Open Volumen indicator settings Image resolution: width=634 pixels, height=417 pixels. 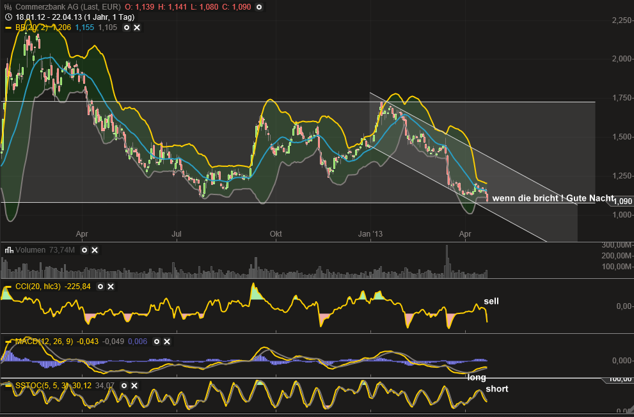tap(84, 250)
